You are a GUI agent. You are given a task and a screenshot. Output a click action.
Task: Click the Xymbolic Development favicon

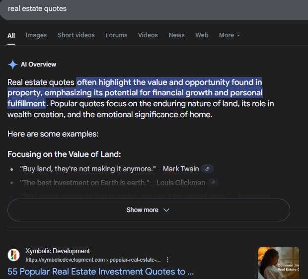14,255
